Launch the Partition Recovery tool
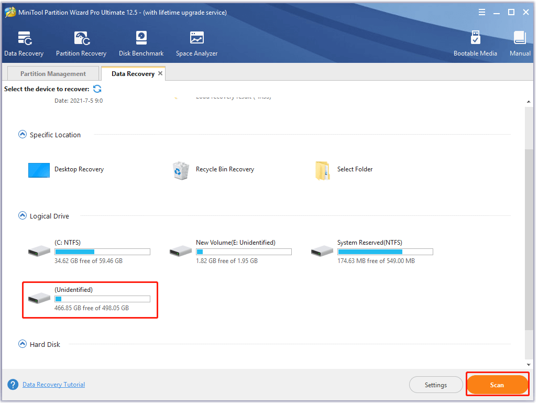The image size is (538, 404). coord(81,43)
